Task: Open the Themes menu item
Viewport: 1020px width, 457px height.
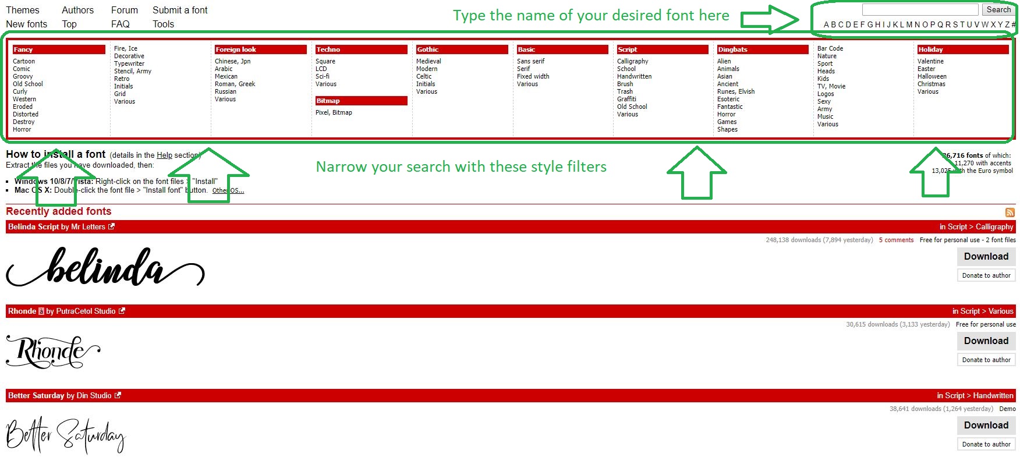Action: (23, 10)
